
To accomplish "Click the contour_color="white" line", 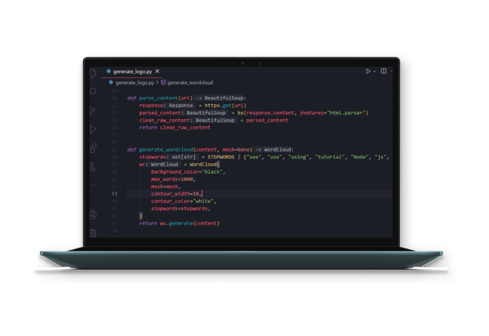I will pos(183,201).
